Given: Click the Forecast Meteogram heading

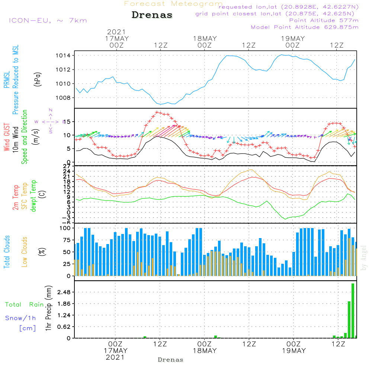Looking at the screenshot, I should coord(173,4).
